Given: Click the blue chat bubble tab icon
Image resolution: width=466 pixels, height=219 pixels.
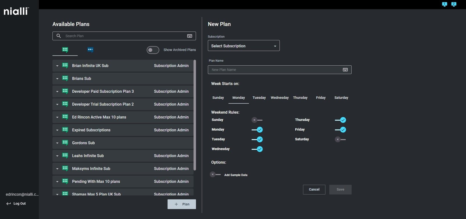Looking at the screenshot, I should pos(90,50).
